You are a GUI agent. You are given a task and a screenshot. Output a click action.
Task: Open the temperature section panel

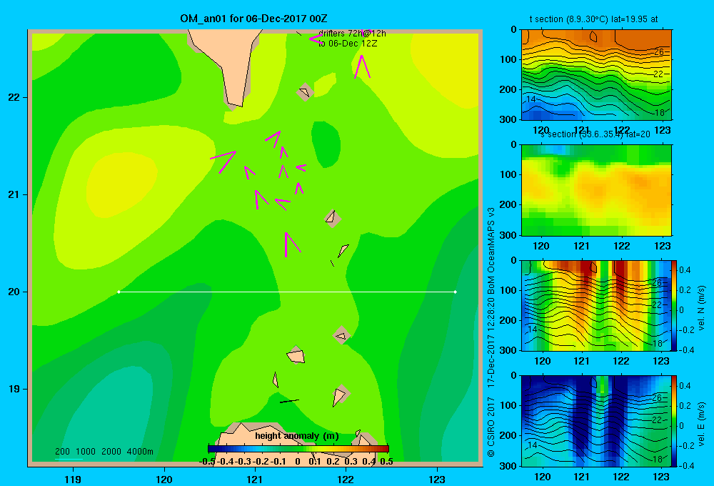596,75
